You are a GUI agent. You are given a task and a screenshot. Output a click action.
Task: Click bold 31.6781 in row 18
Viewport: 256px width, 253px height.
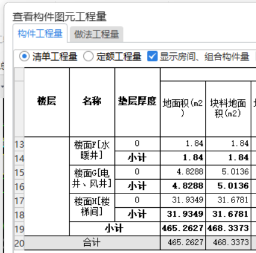pos(229,214)
